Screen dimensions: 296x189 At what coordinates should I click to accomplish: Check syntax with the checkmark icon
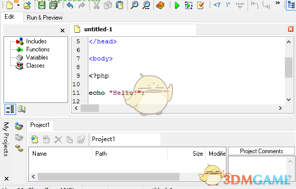(201, 5)
